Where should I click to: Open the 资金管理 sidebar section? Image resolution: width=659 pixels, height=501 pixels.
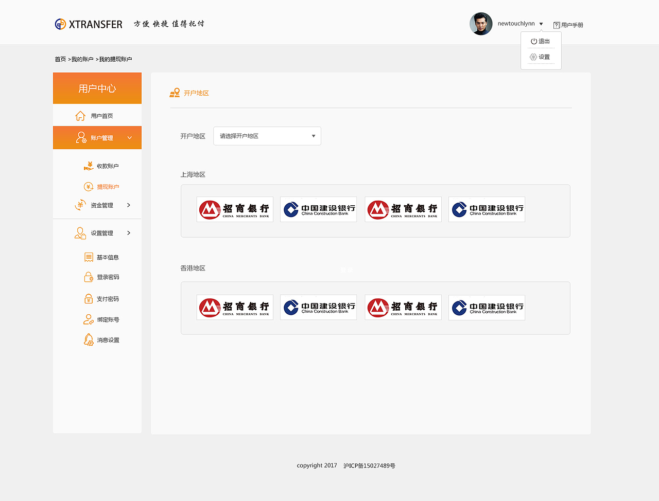click(102, 205)
